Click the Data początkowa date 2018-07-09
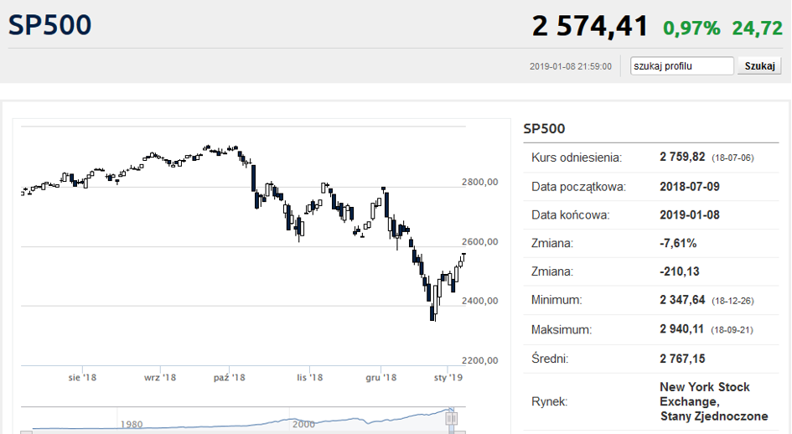The height and width of the screenshot is (434, 792). (690, 187)
